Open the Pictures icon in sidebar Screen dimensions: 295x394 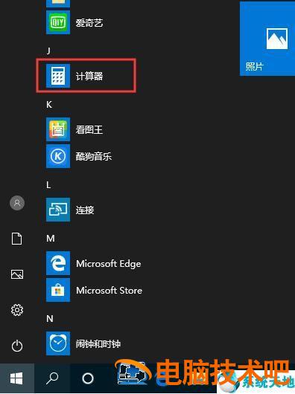coord(17,274)
